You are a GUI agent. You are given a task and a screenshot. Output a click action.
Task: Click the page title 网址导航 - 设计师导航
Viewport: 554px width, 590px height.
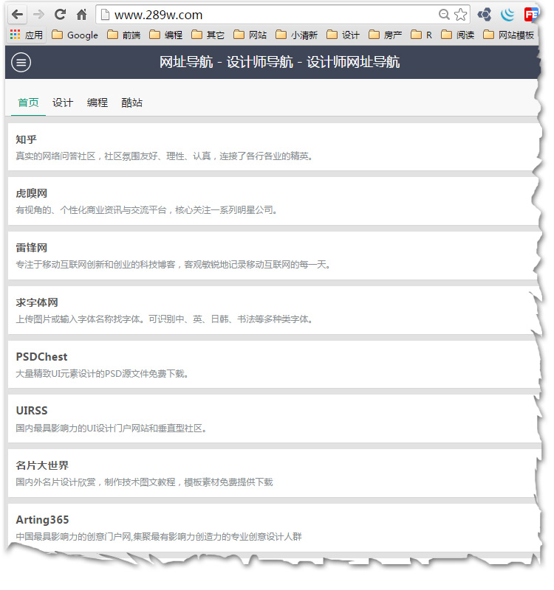tap(279, 62)
